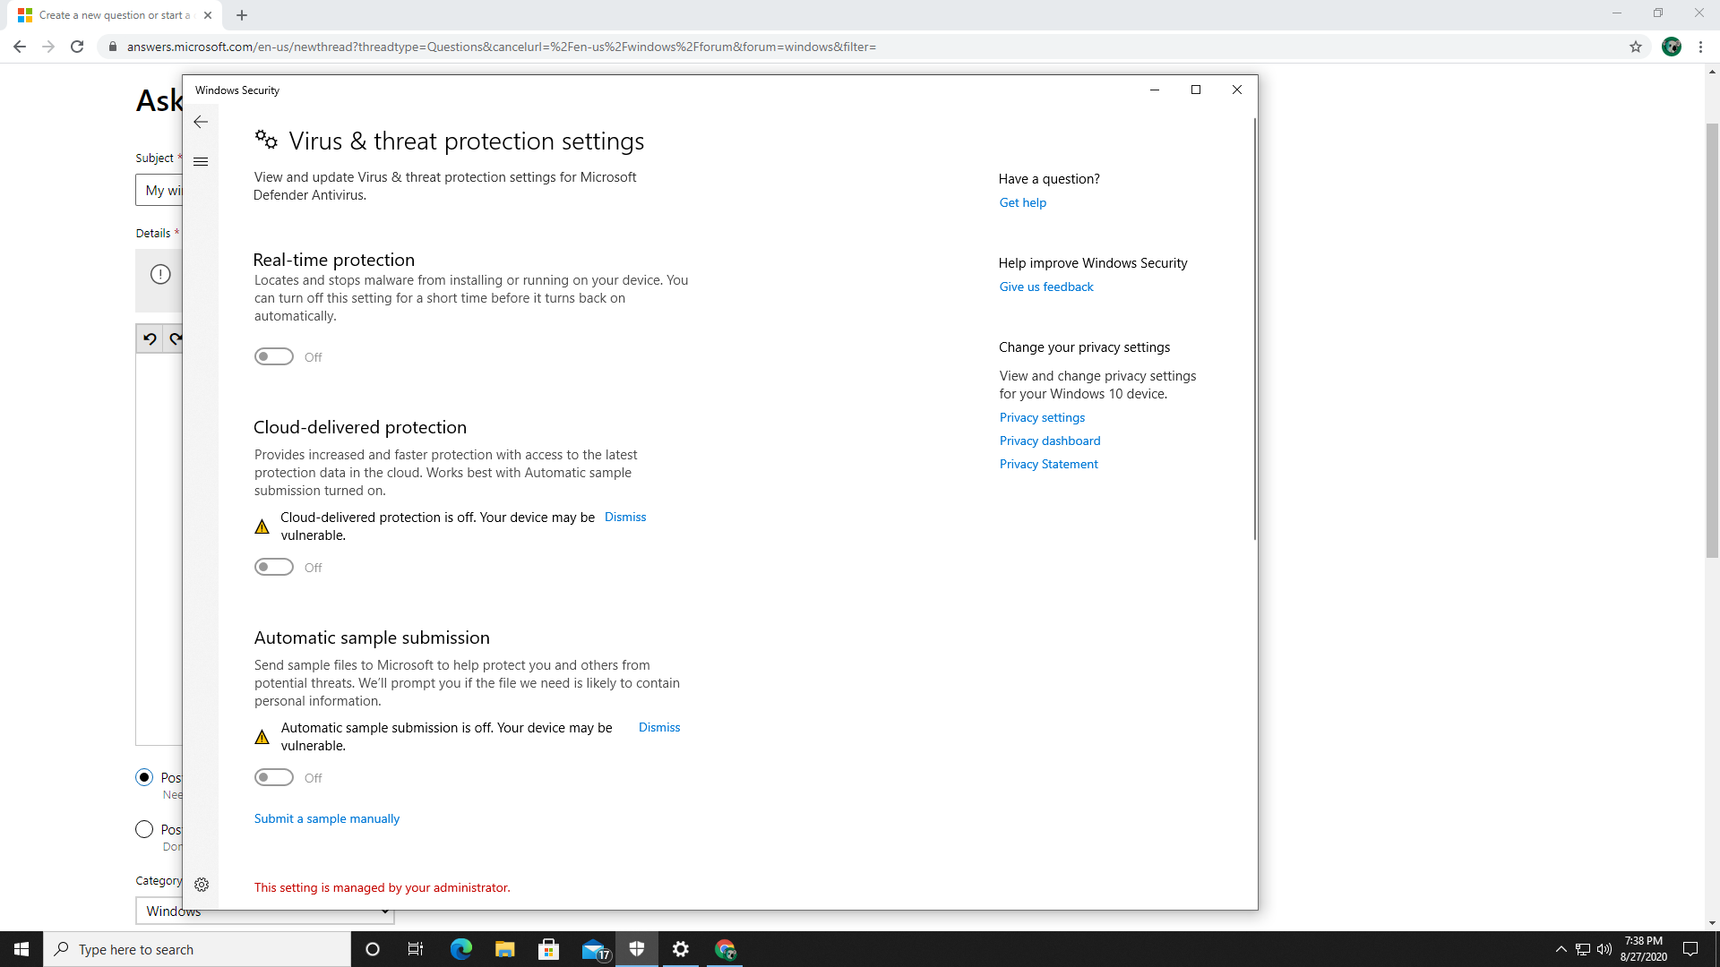The width and height of the screenshot is (1720, 967).
Task: Click Chrome's back navigation arrow
Action: click(20, 47)
